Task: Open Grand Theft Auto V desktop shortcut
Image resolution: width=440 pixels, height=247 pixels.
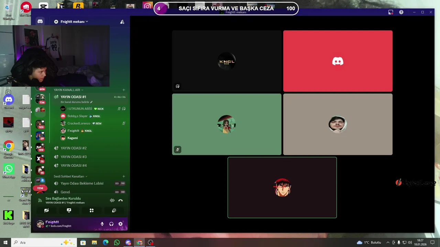Action: point(26,196)
